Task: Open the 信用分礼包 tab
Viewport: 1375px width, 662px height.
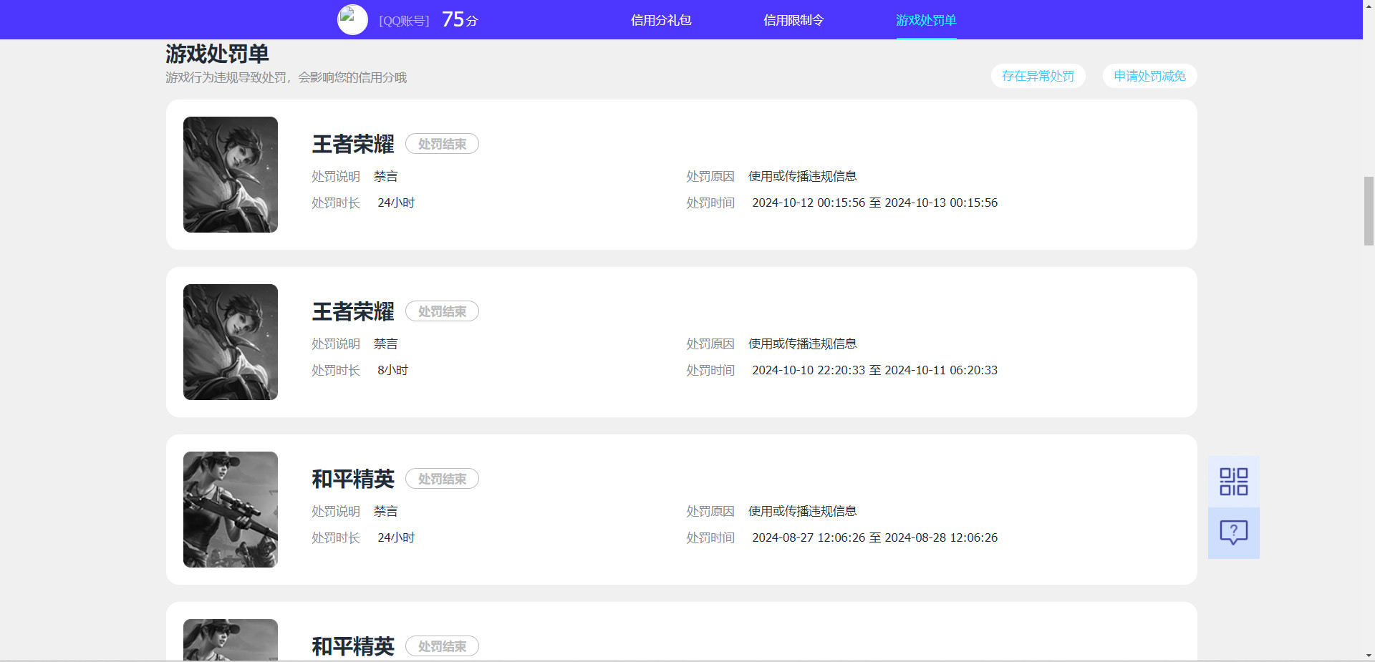Action: 661,20
